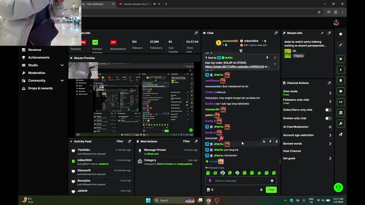The width and height of the screenshot is (365, 205).
Task: Open the info icon in right sidebar
Action: (340, 34)
